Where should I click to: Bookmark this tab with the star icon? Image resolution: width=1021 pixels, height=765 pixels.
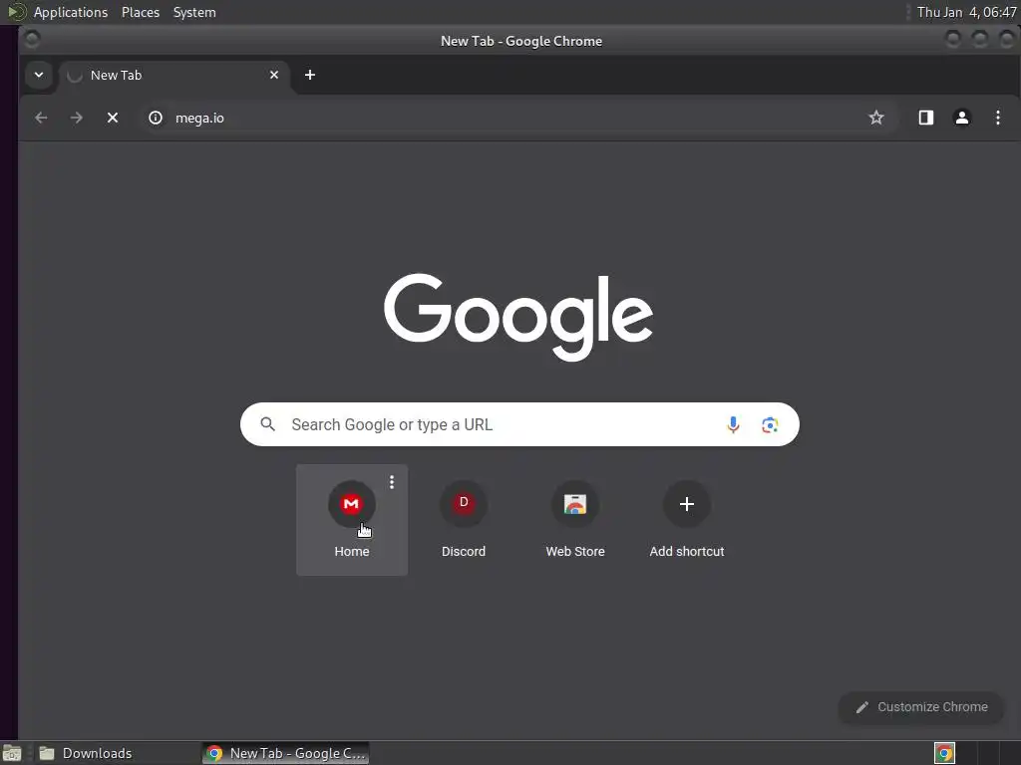(x=876, y=118)
